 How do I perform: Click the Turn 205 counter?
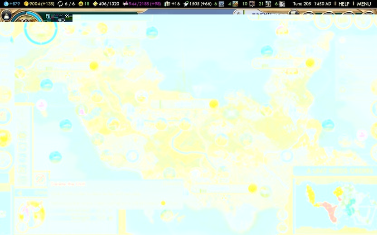302,4
